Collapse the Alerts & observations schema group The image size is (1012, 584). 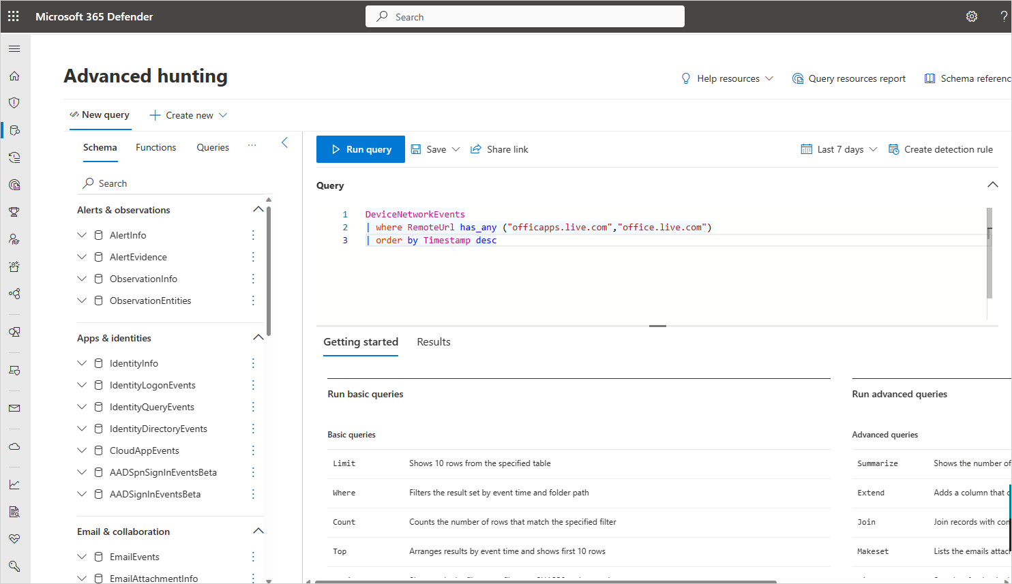[x=258, y=209]
